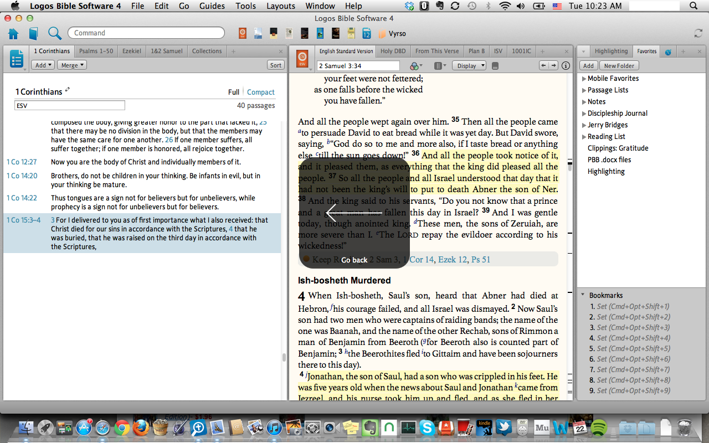
Task: Open the Library book icon
Action: point(33,33)
